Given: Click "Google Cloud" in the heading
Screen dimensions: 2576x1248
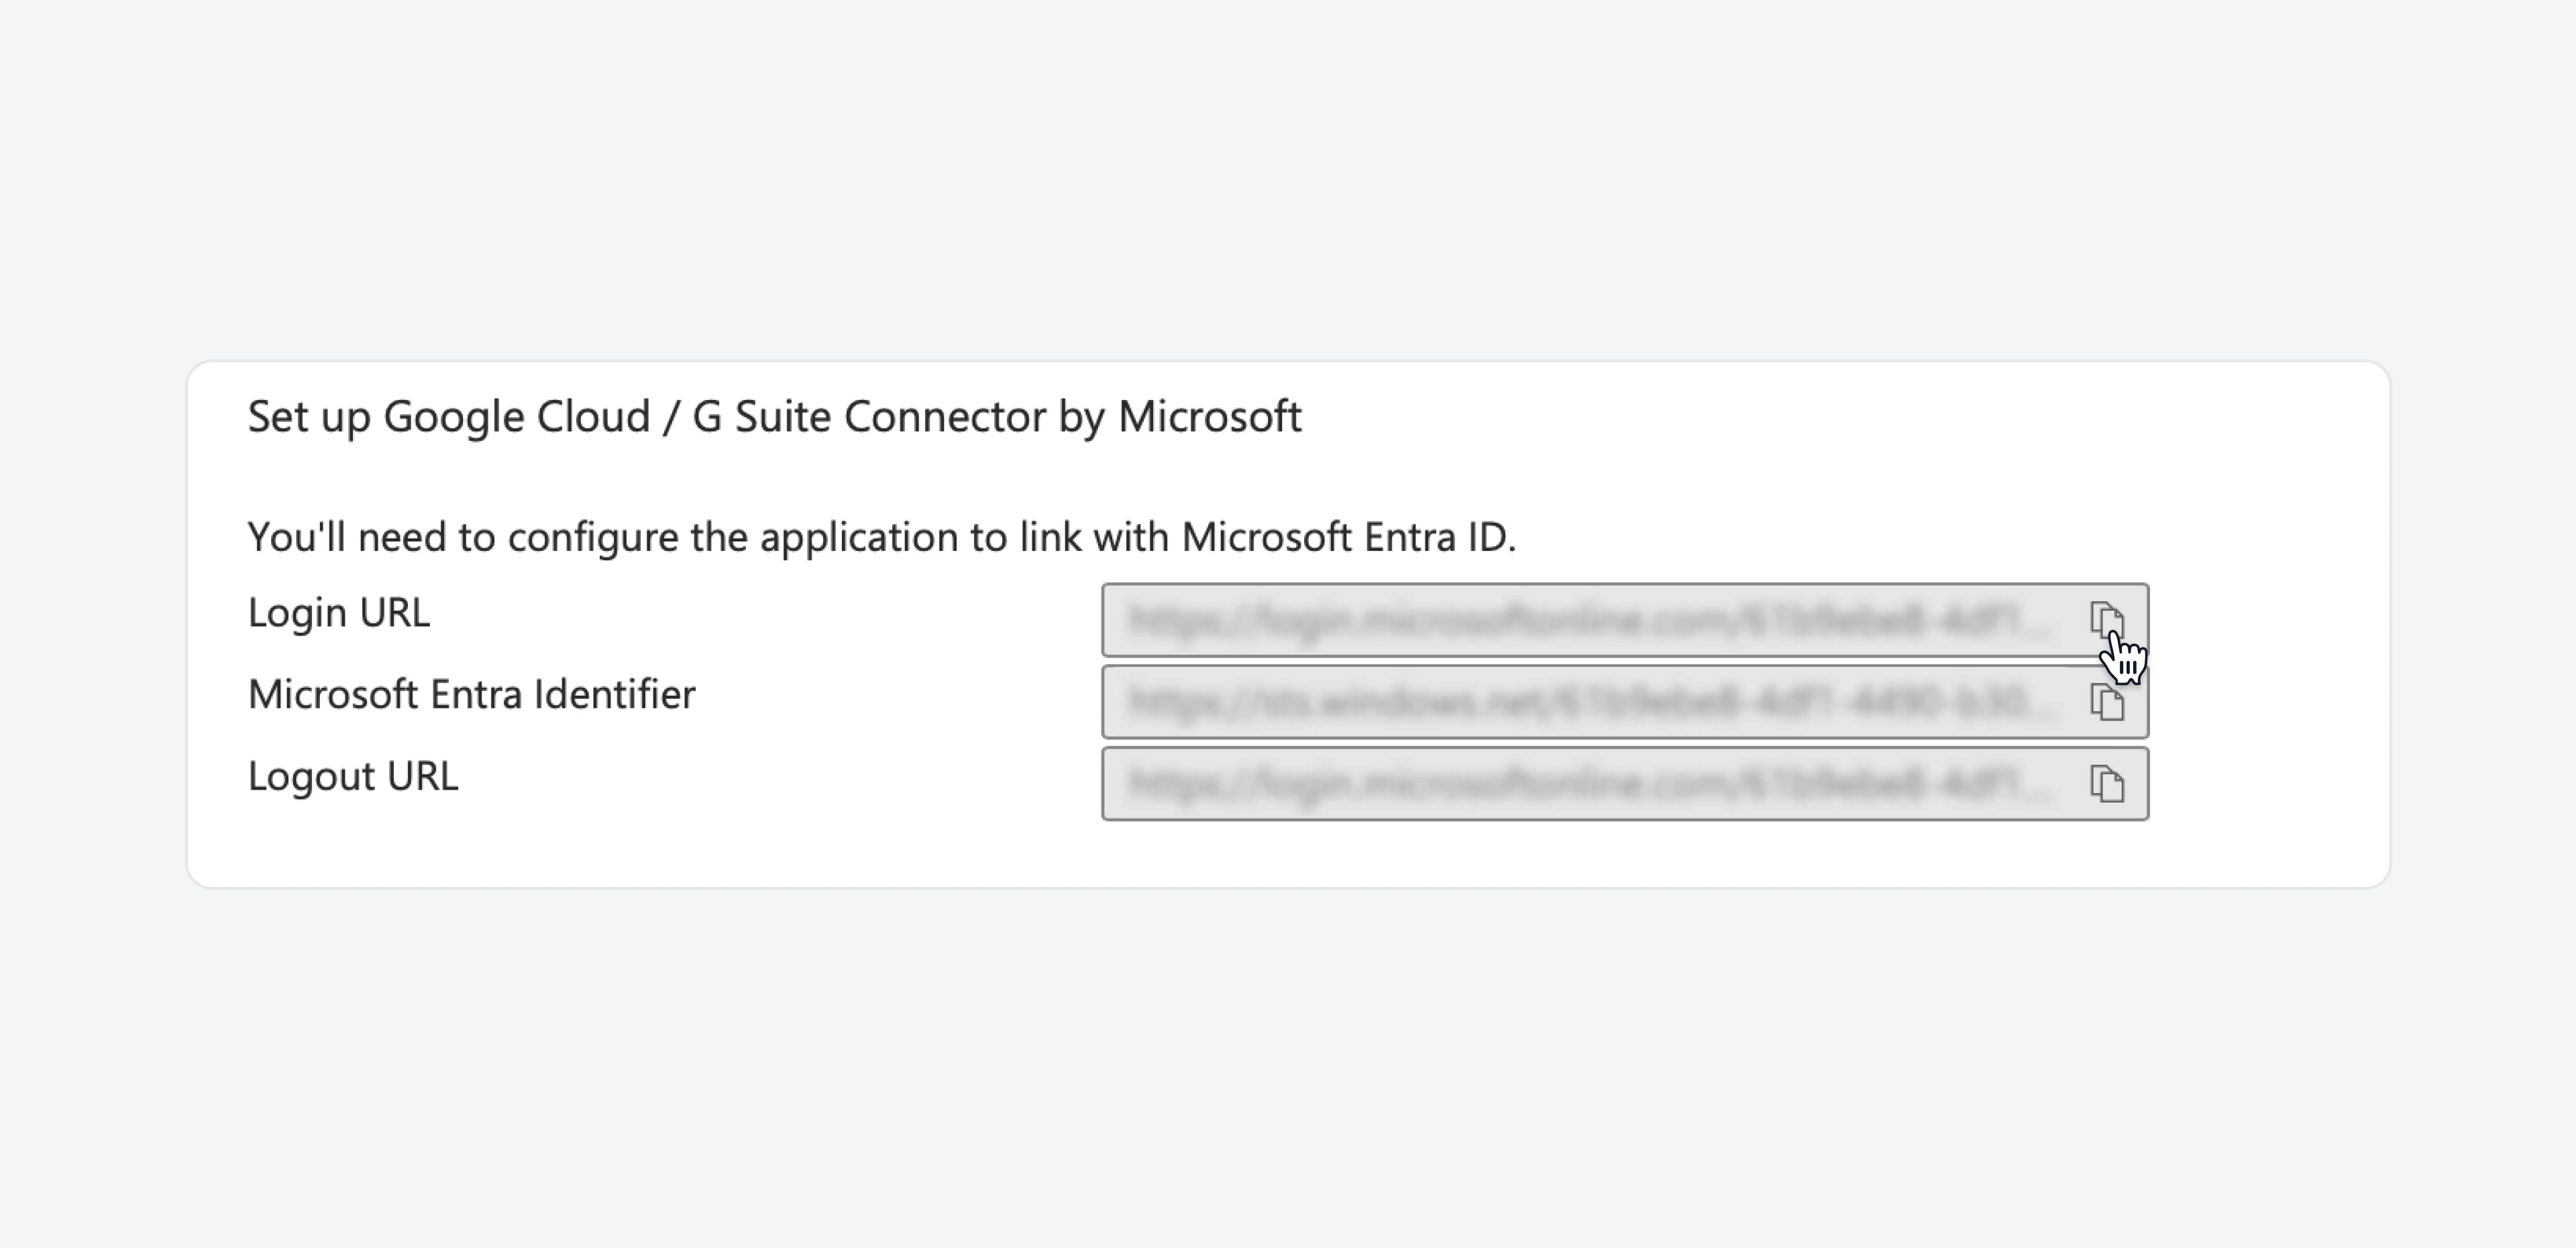Looking at the screenshot, I should [x=517, y=417].
